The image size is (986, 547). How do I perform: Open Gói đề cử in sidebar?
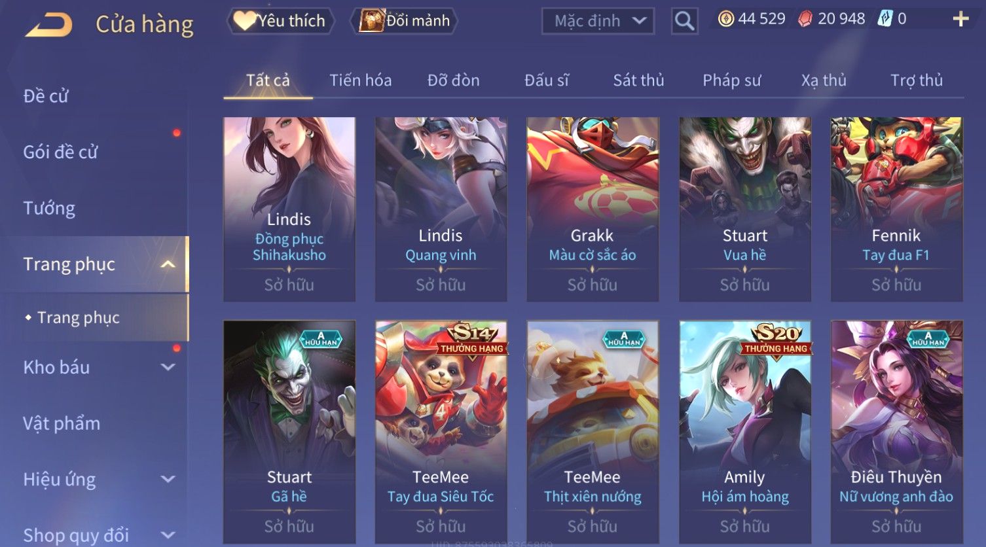60,152
